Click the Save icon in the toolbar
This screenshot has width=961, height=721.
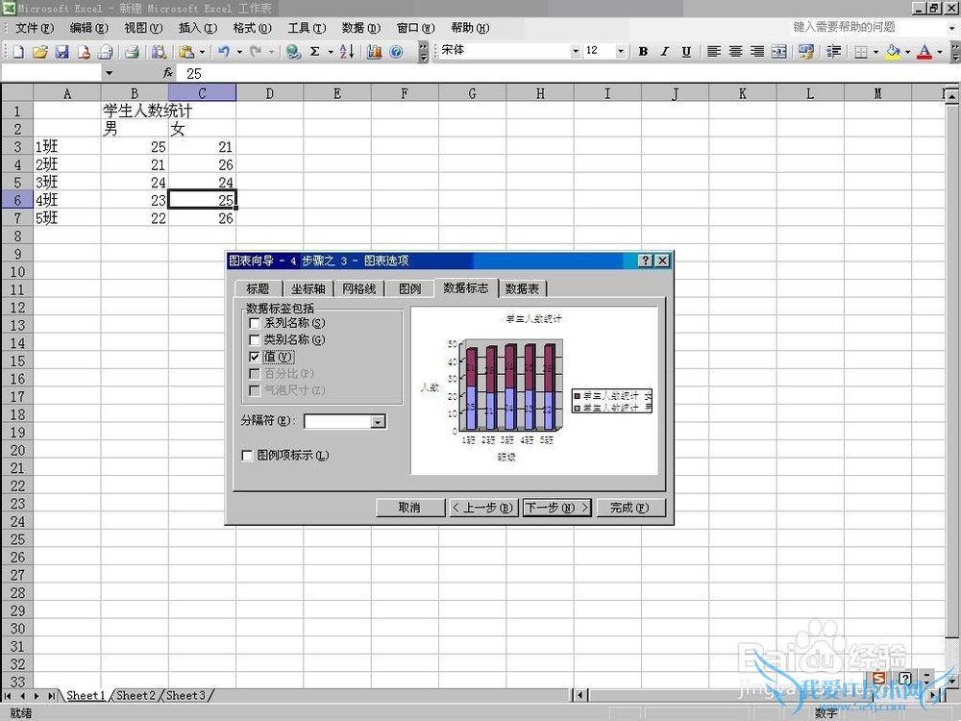pos(62,52)
